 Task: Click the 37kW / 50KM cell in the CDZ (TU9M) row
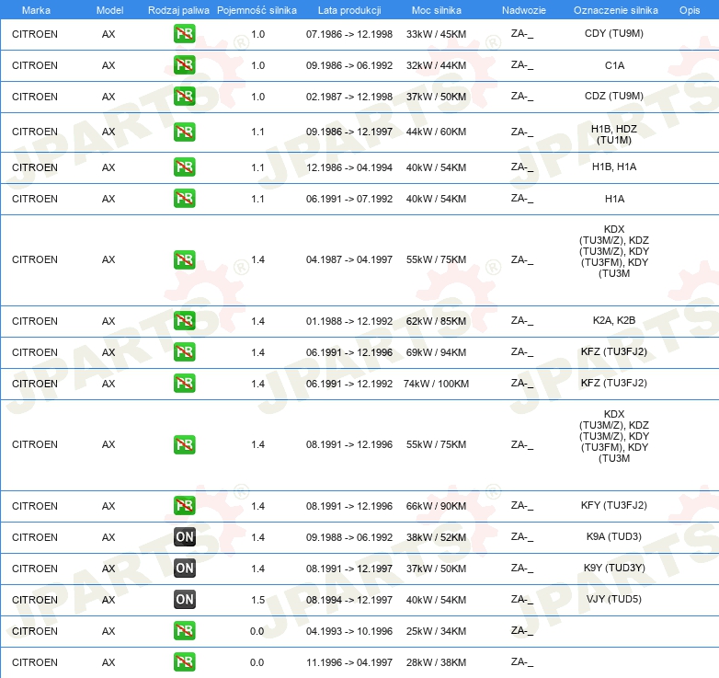[436, 97]
